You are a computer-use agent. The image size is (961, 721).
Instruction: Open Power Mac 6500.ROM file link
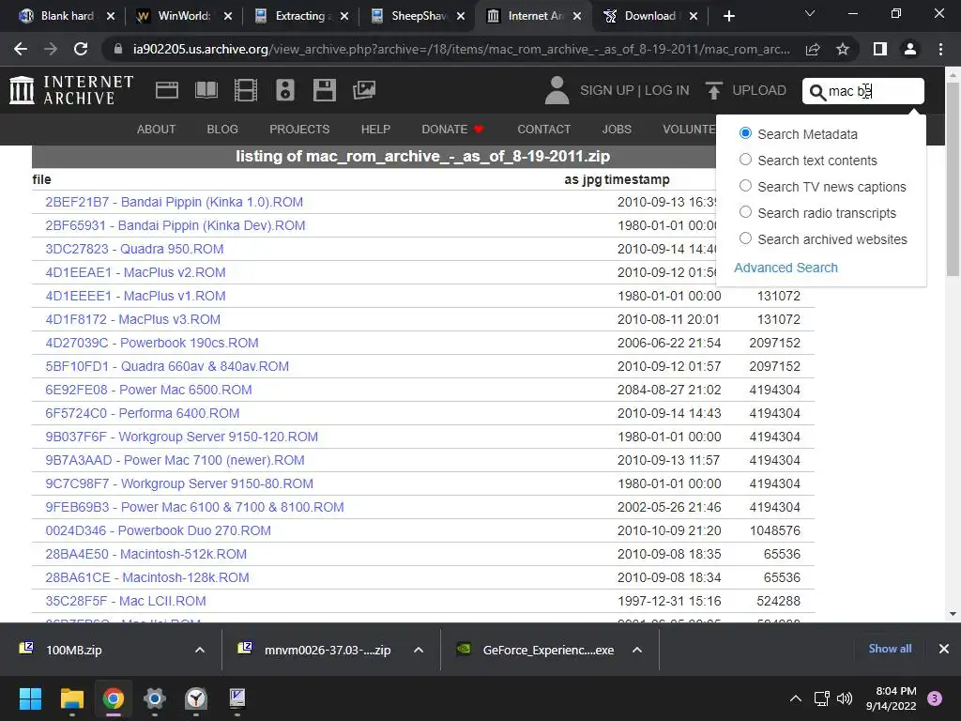pos(148,390)
